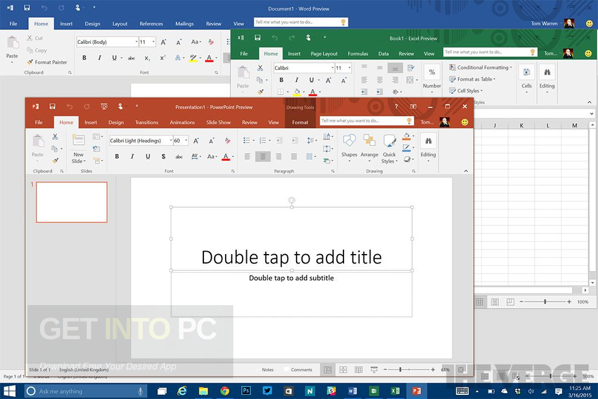The width and height of the screenshot is (598, 399).
Task: Collapse the PowerPoint ribbon with chevron
Action: coord(466,171)
